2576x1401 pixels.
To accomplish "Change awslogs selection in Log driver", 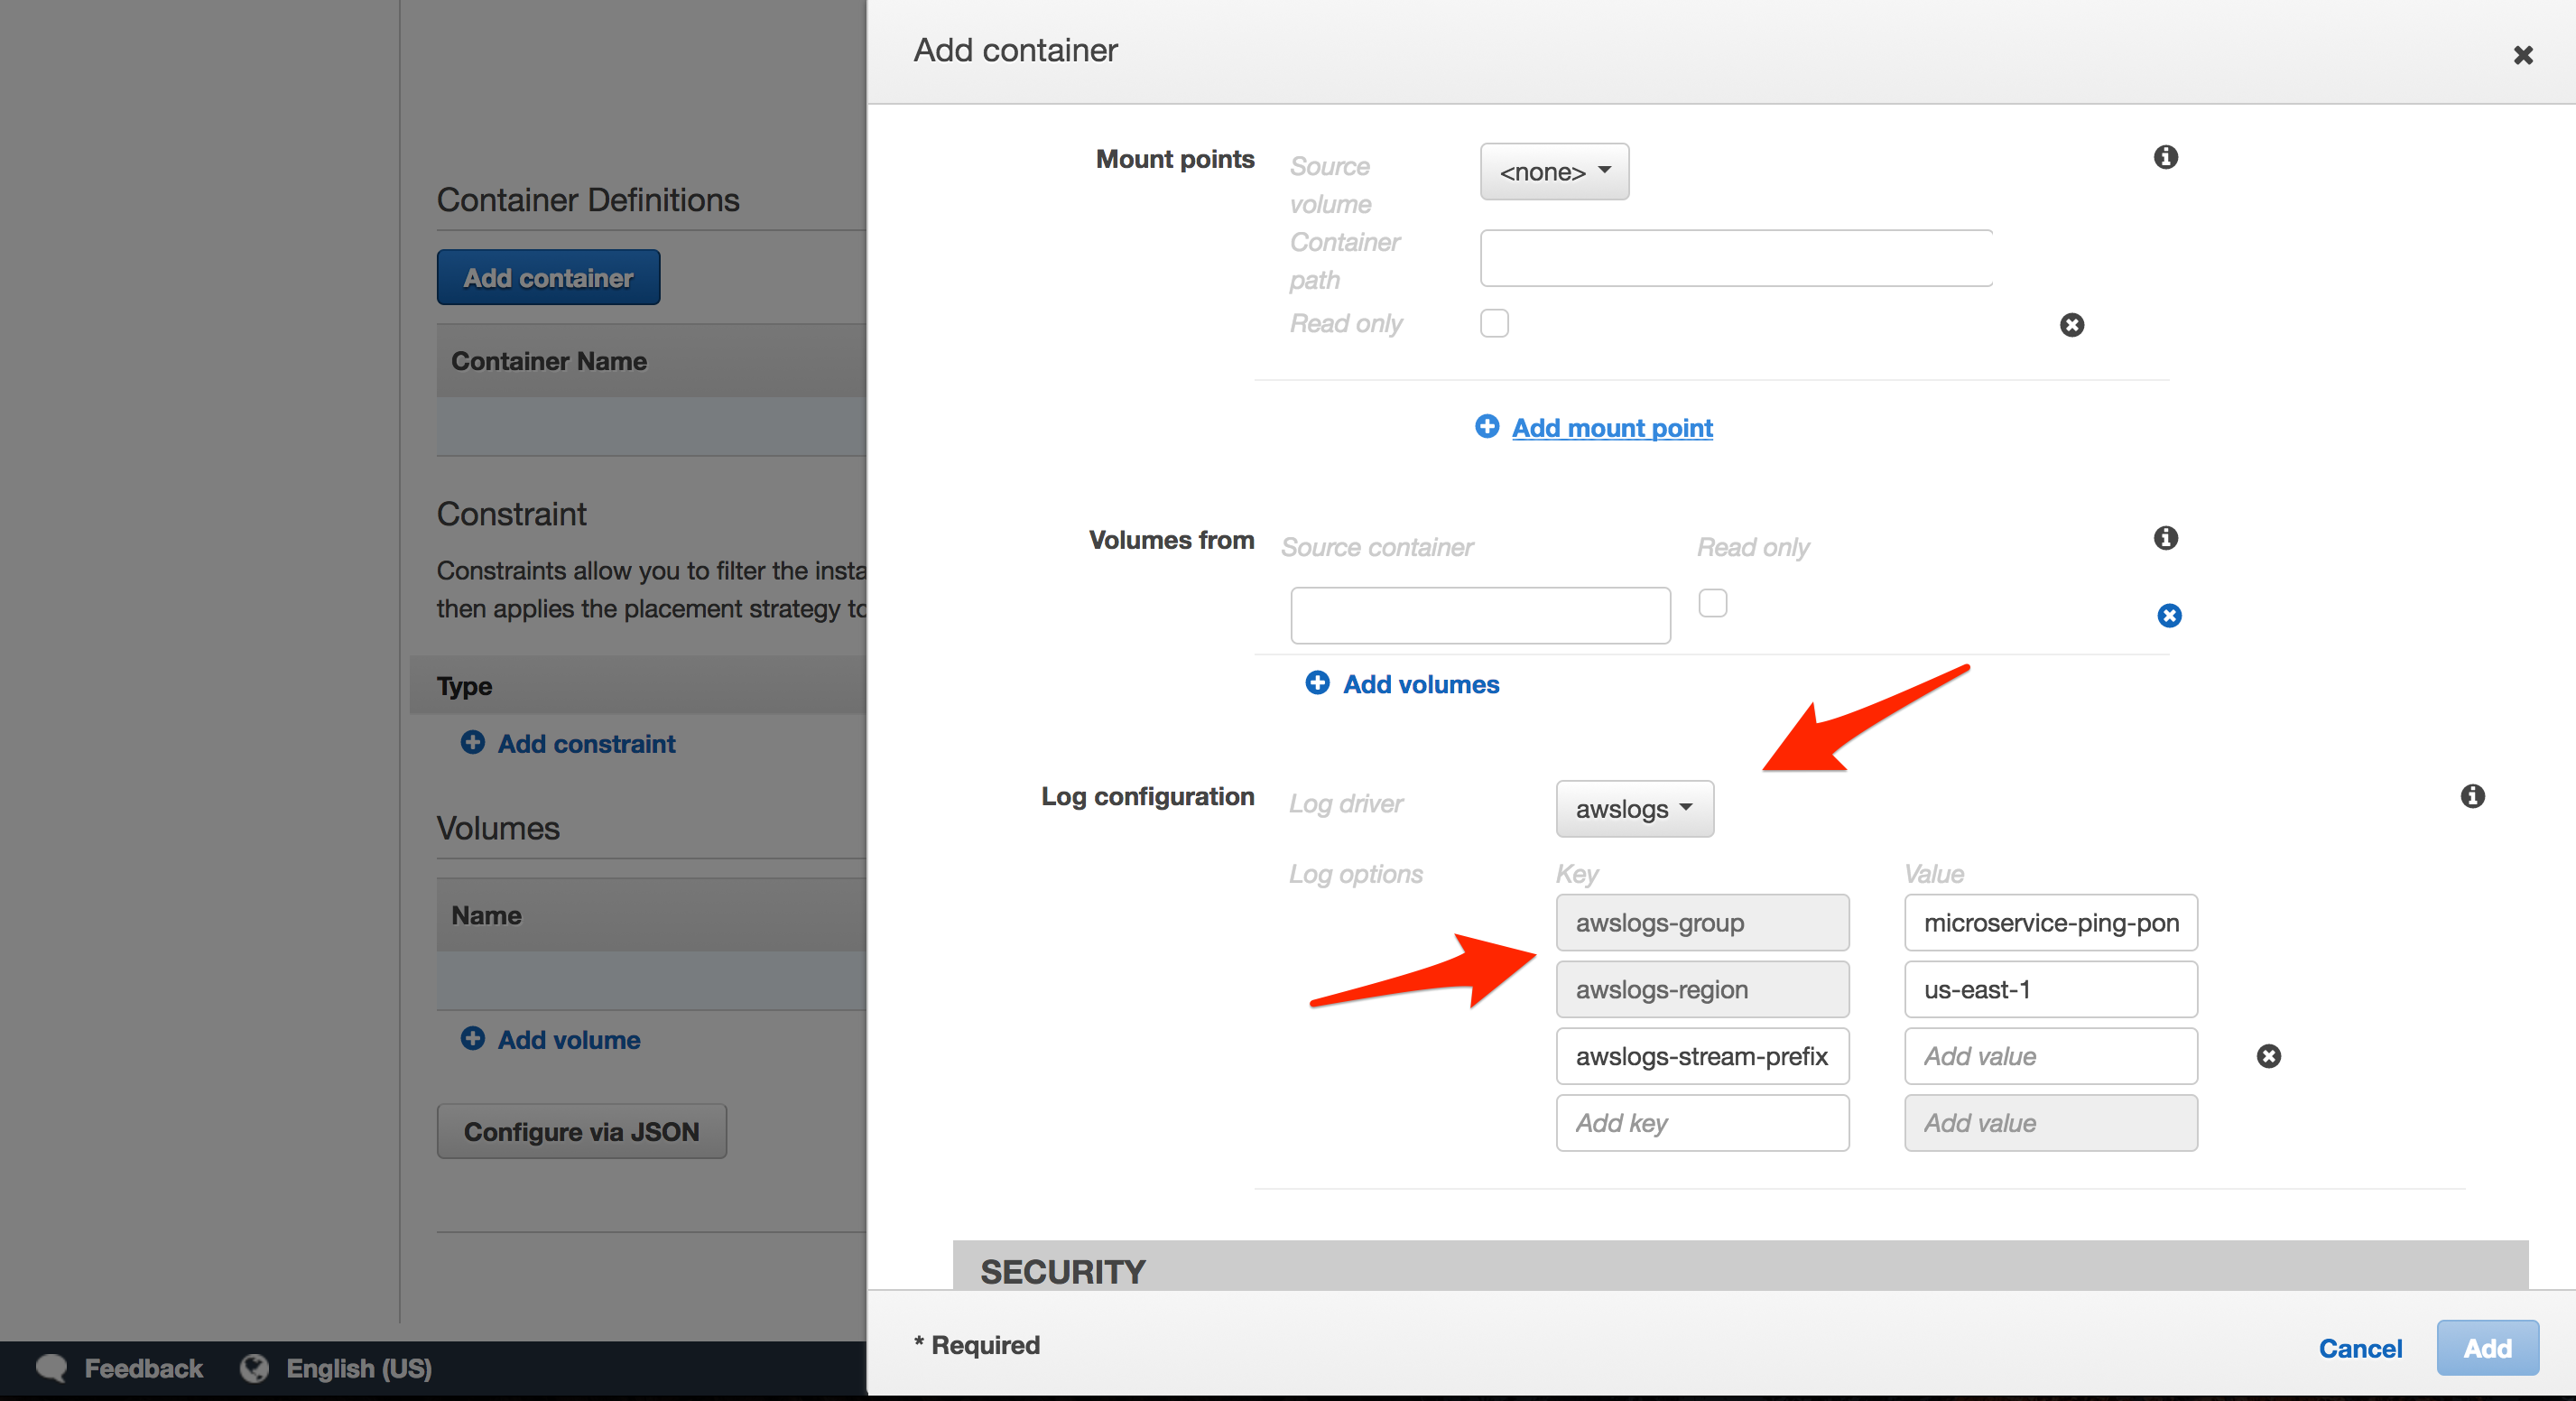I will [1634, 809].
